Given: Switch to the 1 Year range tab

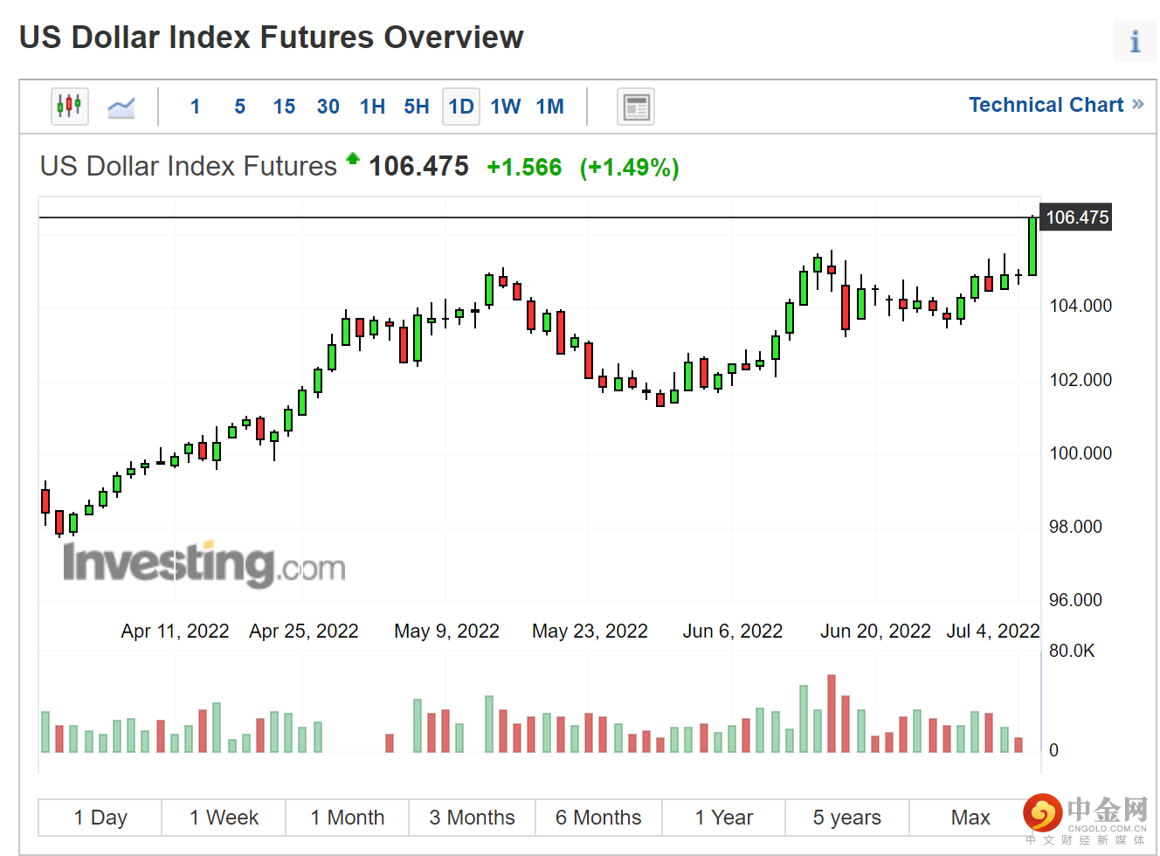Looking at the screenshot, I should point(723,818).
